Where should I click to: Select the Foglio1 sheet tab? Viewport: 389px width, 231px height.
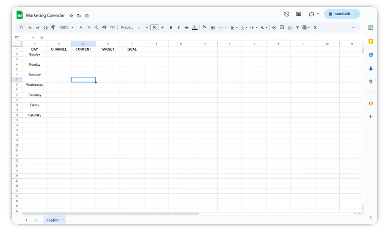(x=53, y=220)
